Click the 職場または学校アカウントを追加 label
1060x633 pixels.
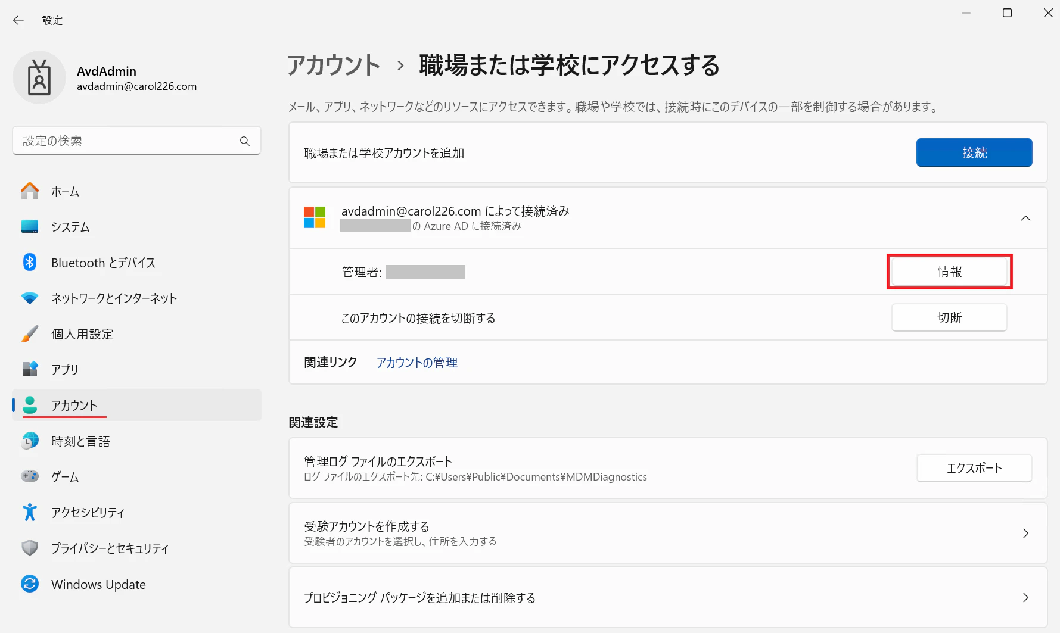click(x=384, y=153)
